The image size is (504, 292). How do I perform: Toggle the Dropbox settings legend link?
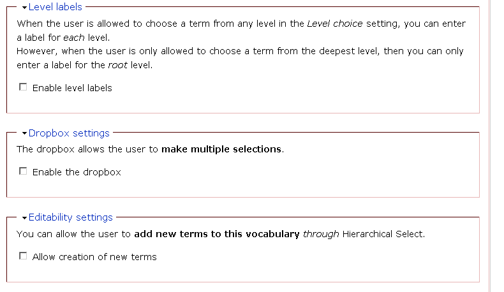(69, 133)
